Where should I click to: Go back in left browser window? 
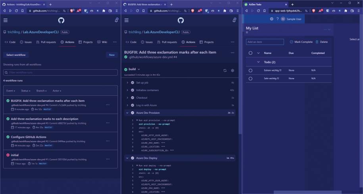click(4, 11)
